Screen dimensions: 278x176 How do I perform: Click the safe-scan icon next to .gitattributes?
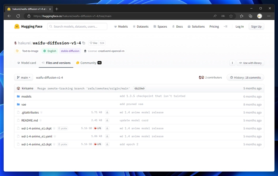[41, 113]
